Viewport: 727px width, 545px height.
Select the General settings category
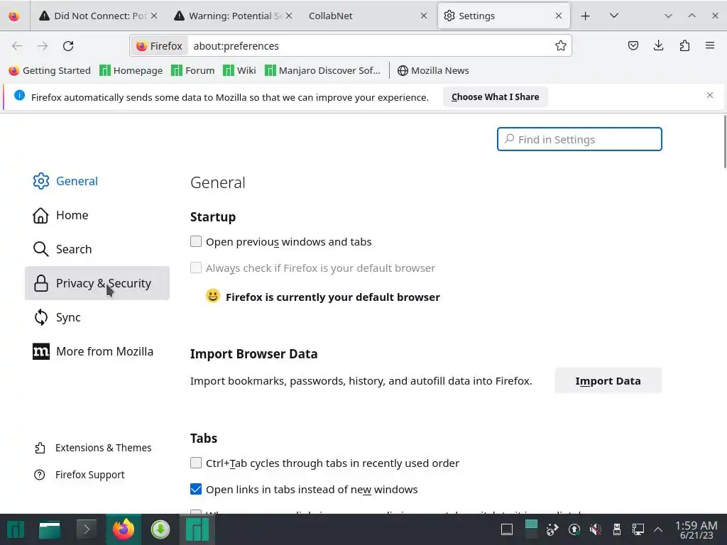pyautogui.click(x=97, y=181)
